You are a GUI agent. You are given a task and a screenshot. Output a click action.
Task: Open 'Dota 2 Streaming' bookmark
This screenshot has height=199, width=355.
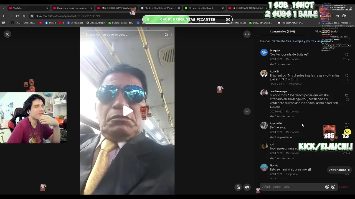point(261,23)
